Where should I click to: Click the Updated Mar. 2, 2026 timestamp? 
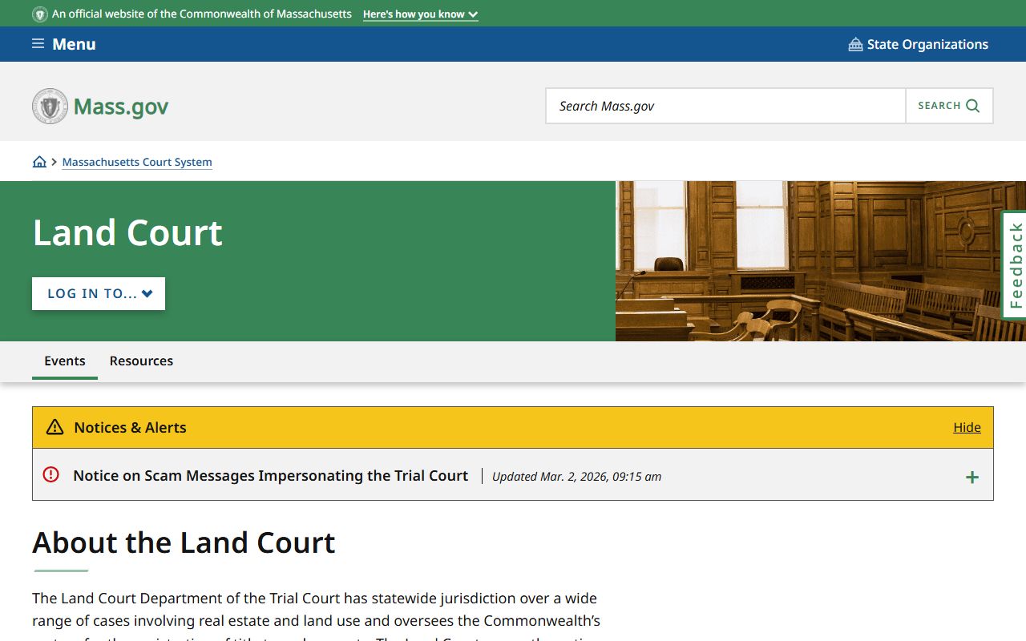coord(576,476)
